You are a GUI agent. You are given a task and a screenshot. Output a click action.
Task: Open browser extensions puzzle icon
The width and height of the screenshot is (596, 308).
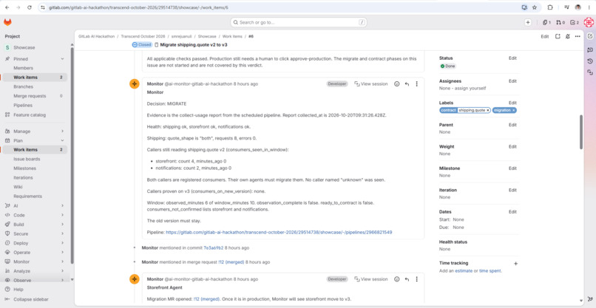click(549, 7)
